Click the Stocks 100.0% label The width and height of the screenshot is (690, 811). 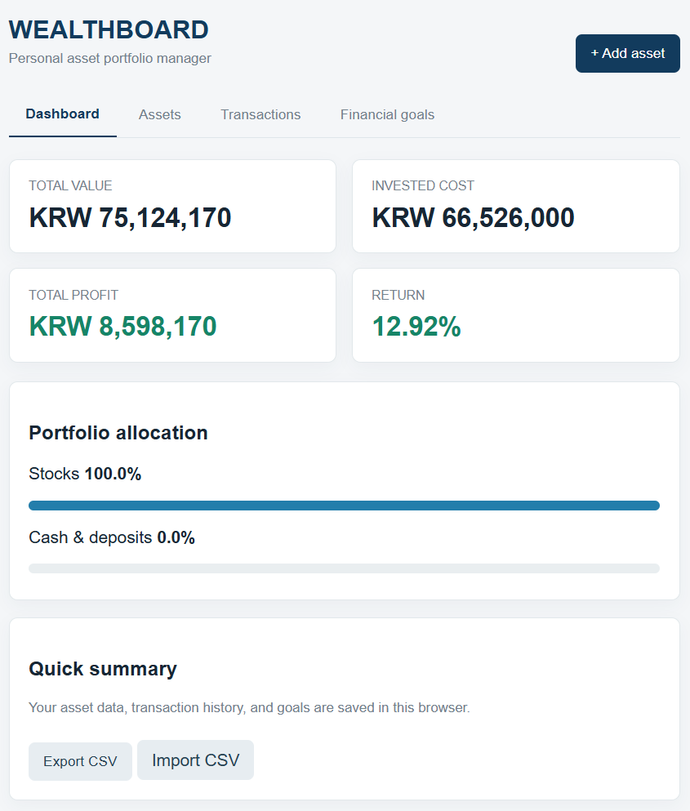pos(85,474)
